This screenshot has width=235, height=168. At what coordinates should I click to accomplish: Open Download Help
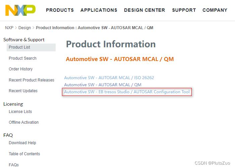click(x=22, y=143)
